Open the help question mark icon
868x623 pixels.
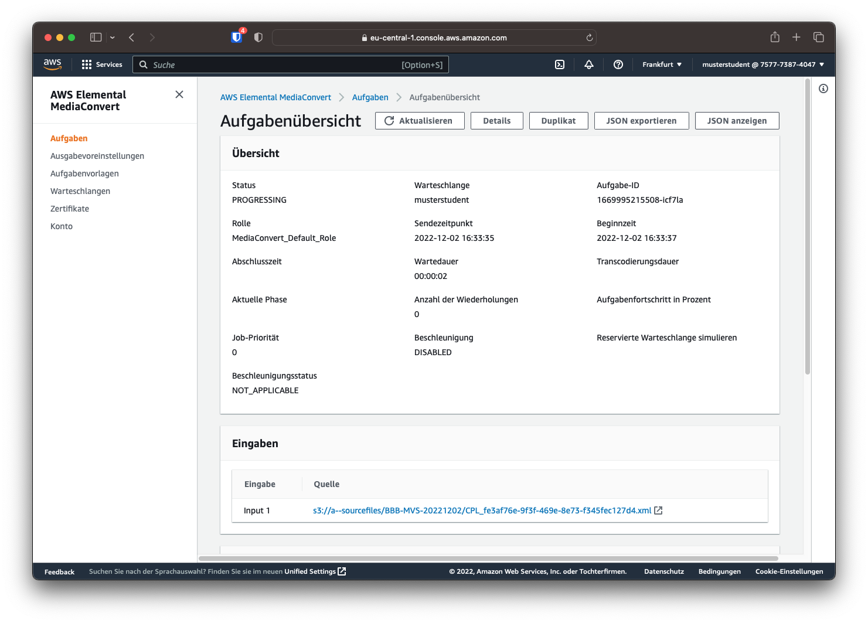618,64
